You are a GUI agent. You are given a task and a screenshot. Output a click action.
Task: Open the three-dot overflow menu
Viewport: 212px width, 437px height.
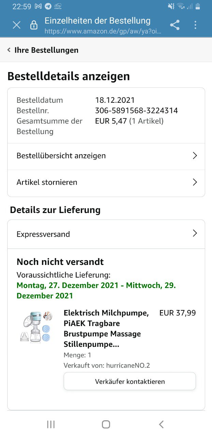(x=195, y=25)
